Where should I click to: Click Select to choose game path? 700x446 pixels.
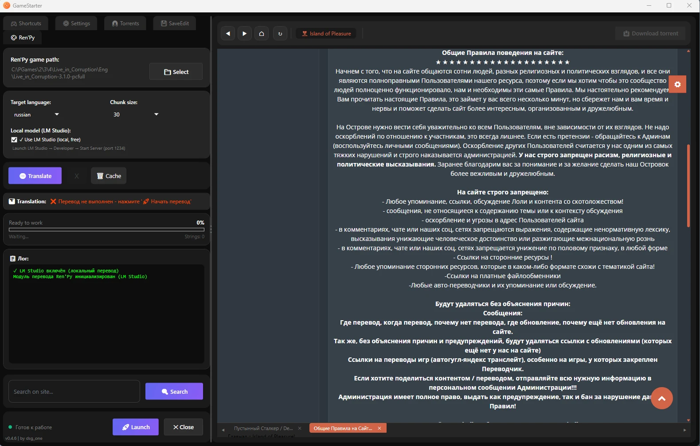click(176, 72)
